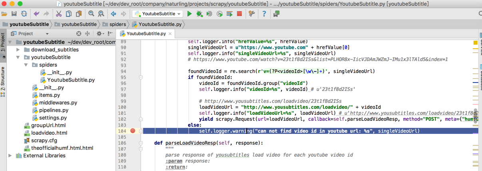This screenshot has height=171, width=482.
Task: Toggle the red breakpoint on line 104
Action: click(133, 131)
